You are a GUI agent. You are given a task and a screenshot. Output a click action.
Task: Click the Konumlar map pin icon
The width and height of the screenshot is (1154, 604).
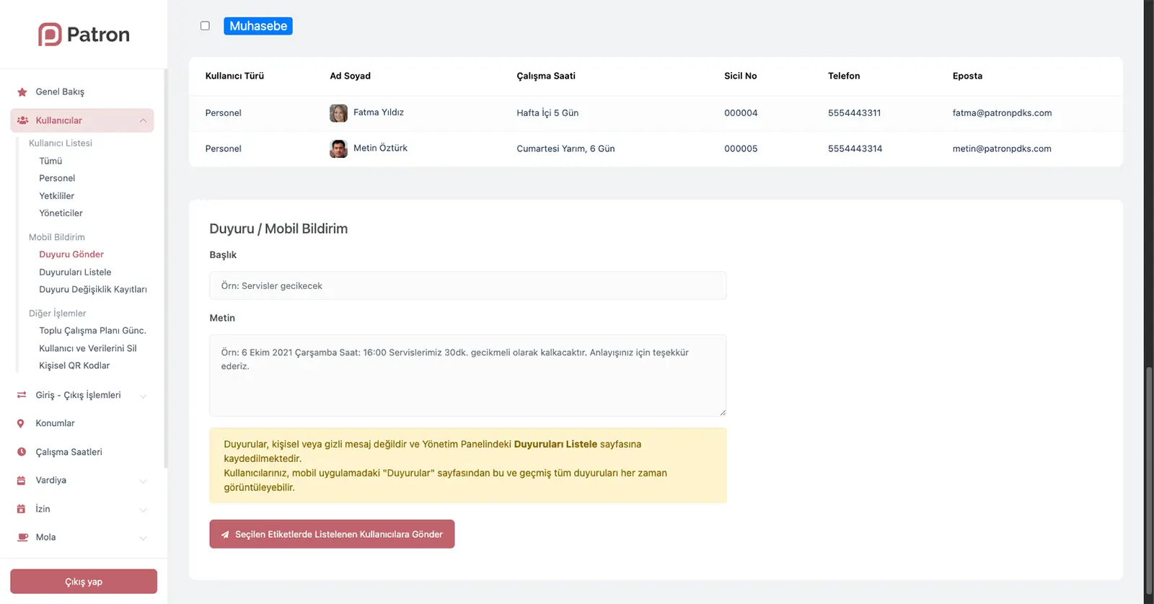21,424
